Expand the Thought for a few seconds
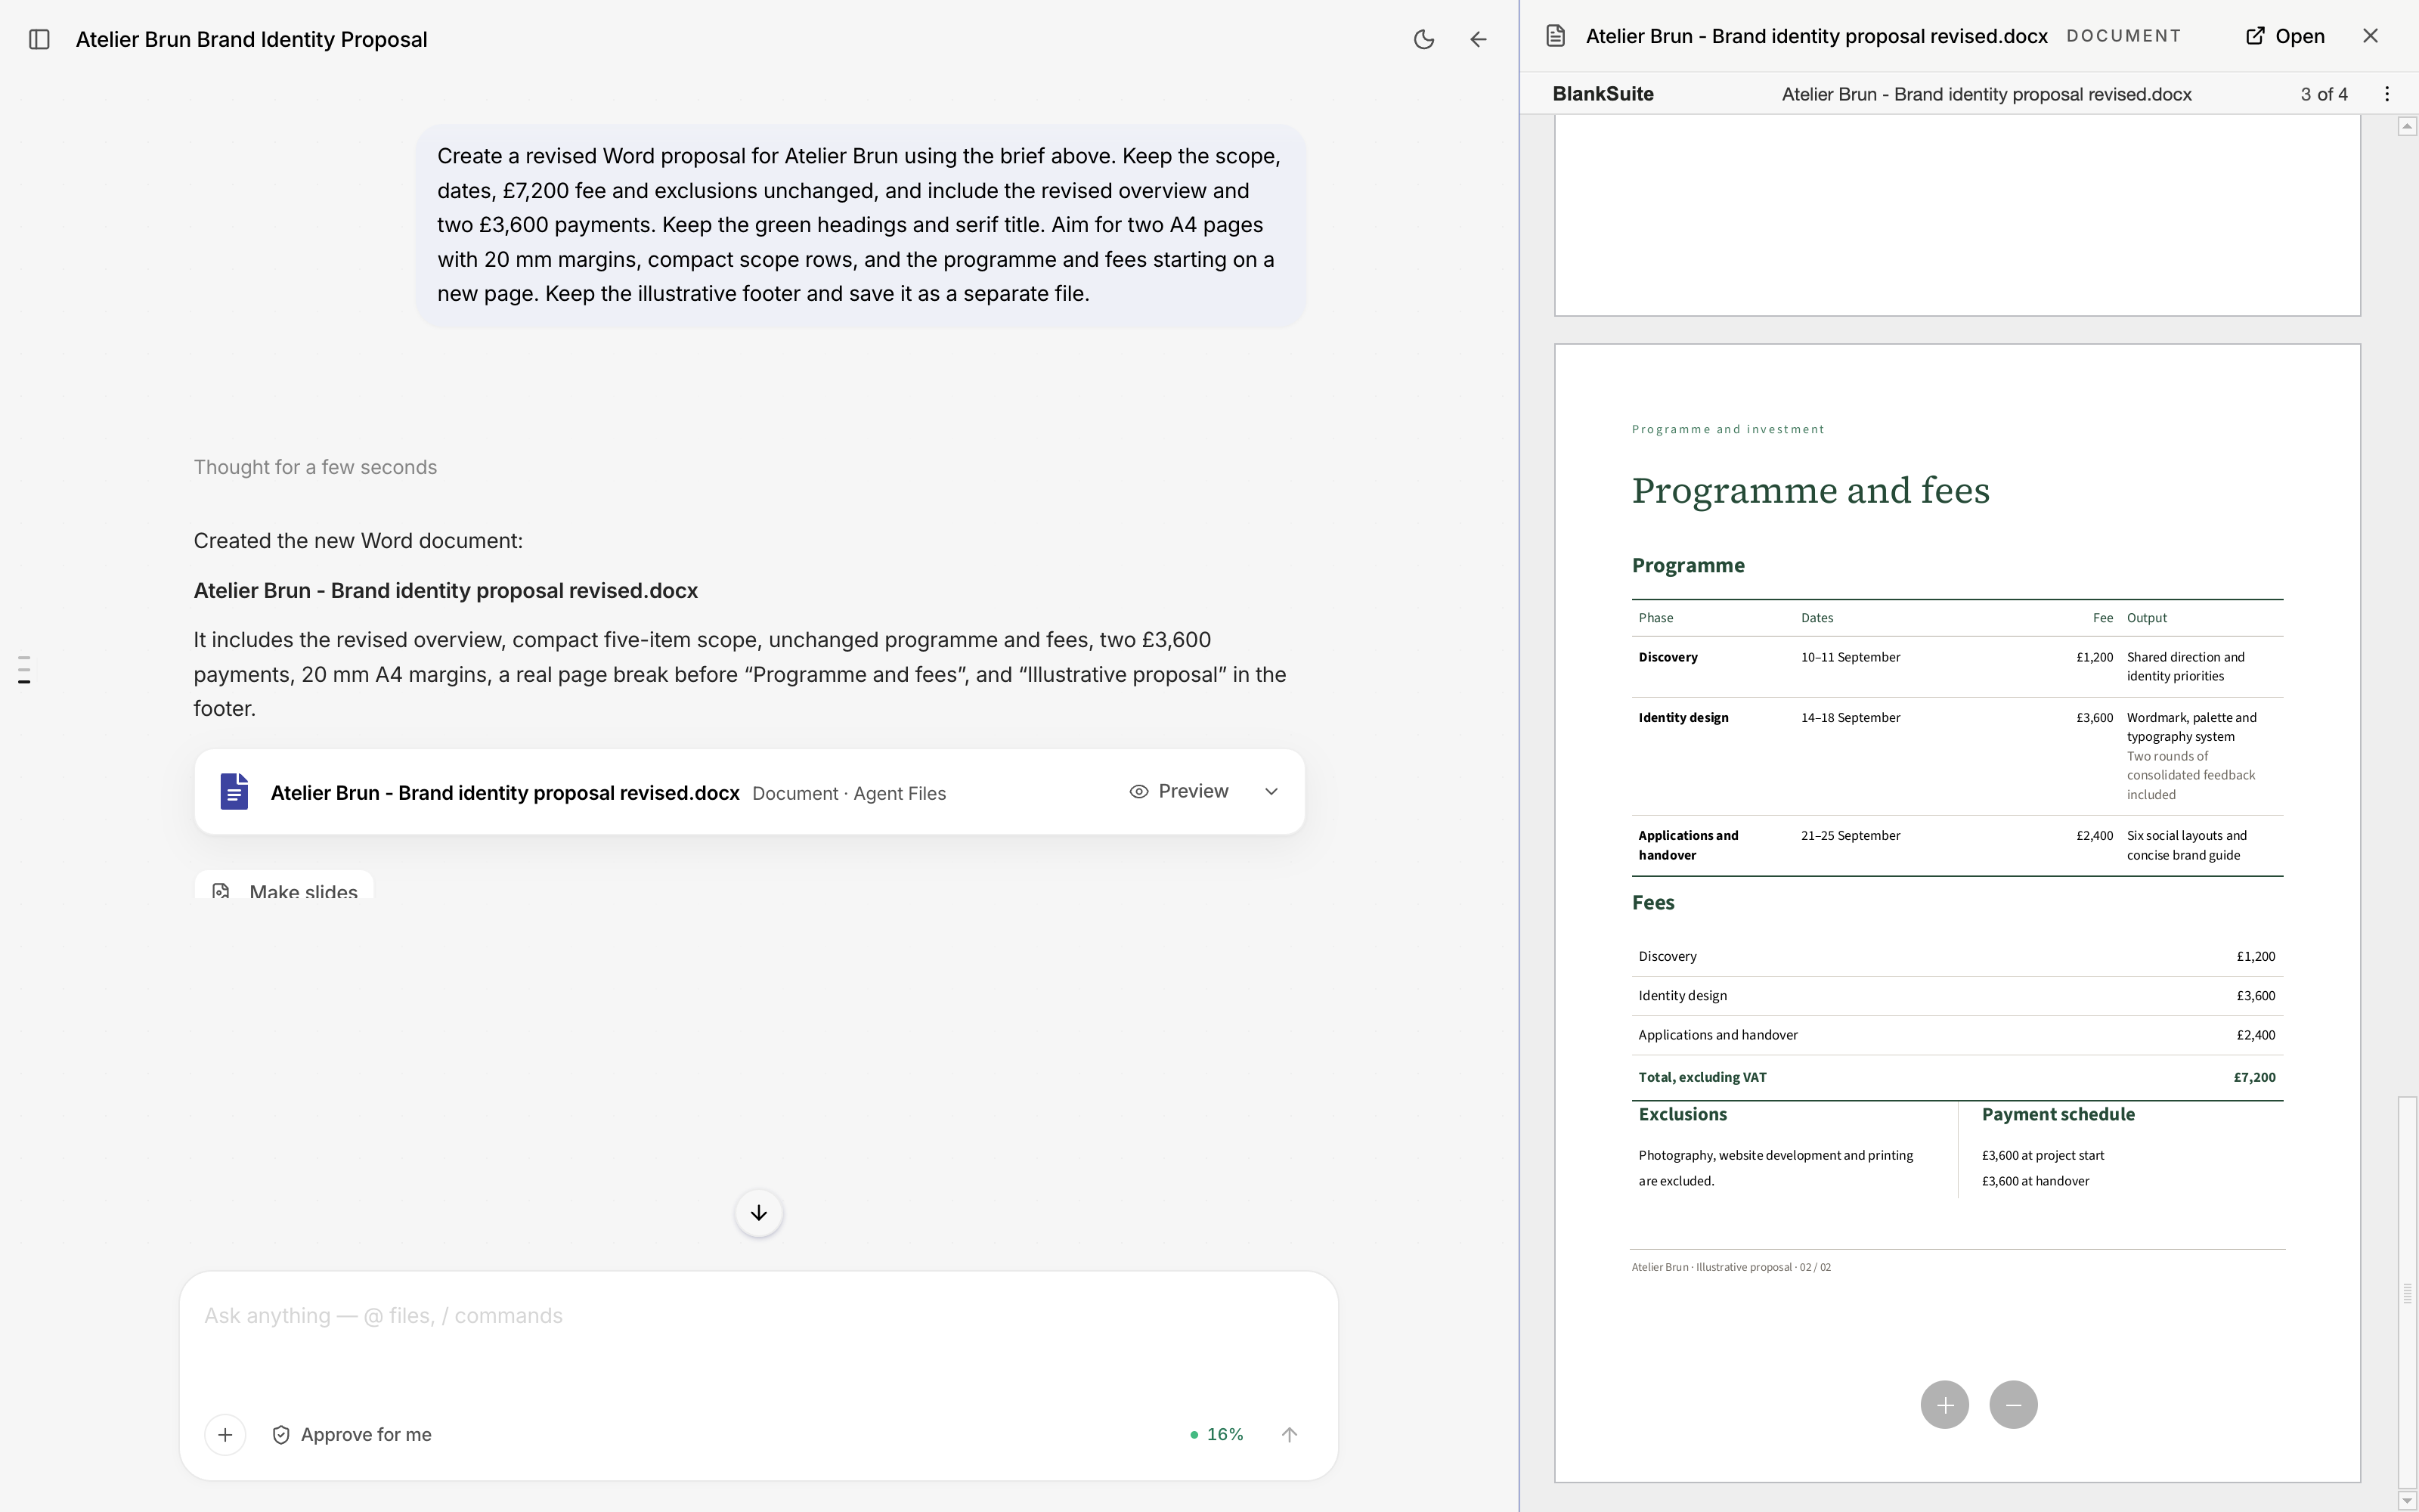This screenshot has width=2419, height=1512. [x=315, y=467]
